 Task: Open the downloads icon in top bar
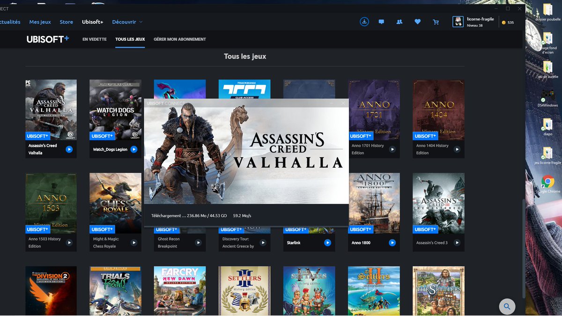[x=364, y=22]
